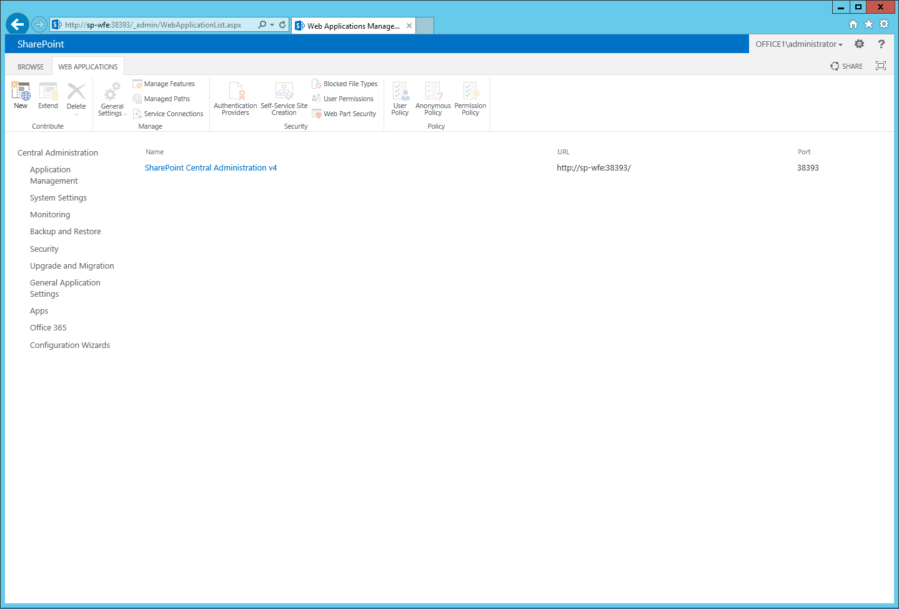Open the Anonymous Policy icon
This screenshot has height=609, width=899.
coord(434,91)
